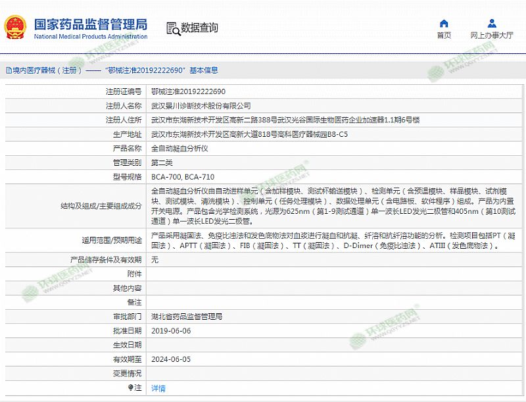
Task: Click the bullet icon beside 注
Action: point(130,388)
